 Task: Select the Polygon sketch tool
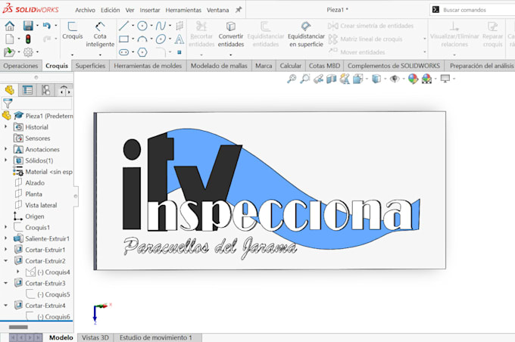click(142, 52)
